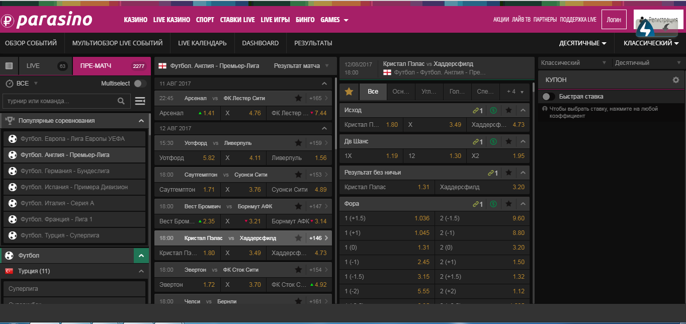Open the ДЕСЯТИЧНЫЕ odds format dropdown

click(x=582, y=43)
